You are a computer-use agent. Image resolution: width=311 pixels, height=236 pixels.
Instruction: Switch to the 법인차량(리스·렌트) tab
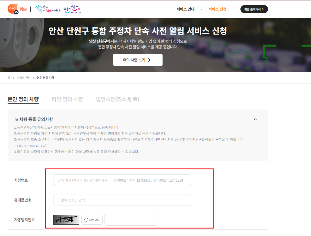pos(117,99)
